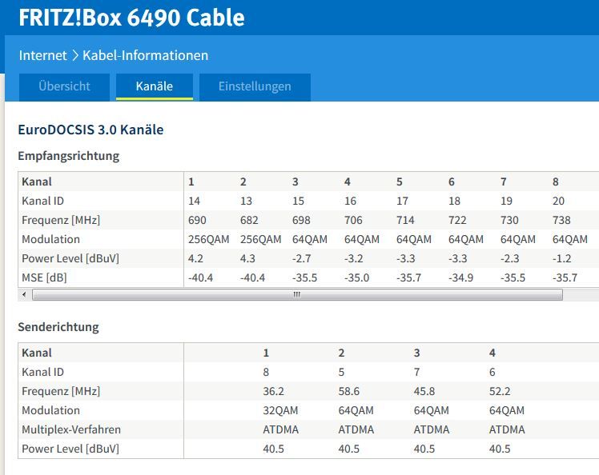Image resolution: width=599 pixels, height=475 pixels.
Task: Click the Internet breadcrumb link
Action: (x=42, y=55)
